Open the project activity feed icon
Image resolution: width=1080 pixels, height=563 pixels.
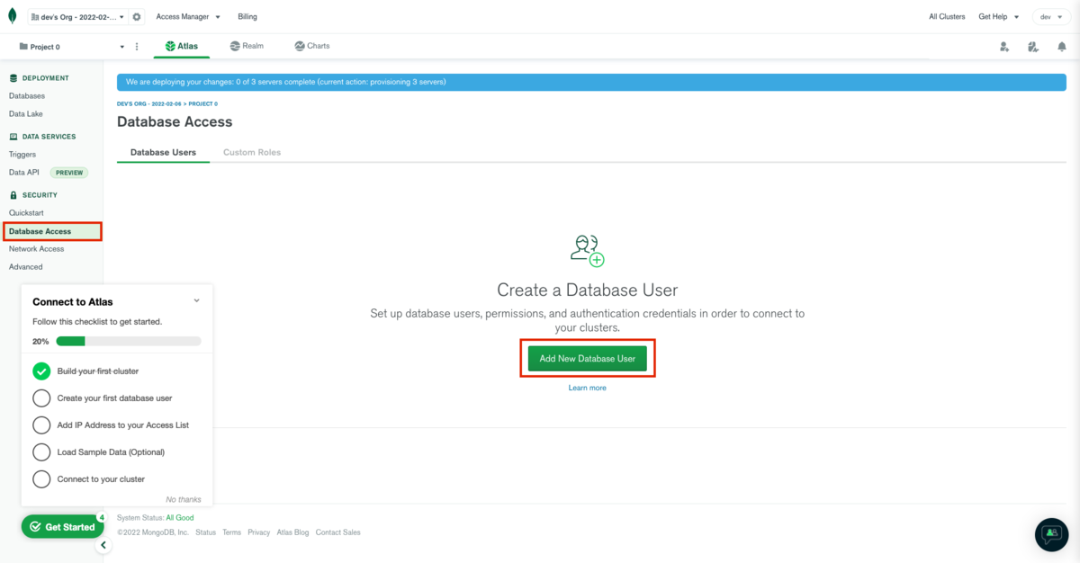pos(1033,47)
